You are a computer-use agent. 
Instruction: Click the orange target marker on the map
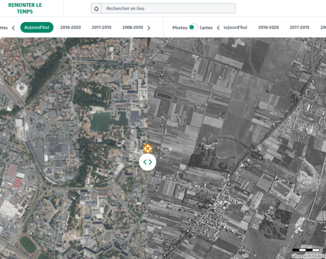click(x=147, y=149)
